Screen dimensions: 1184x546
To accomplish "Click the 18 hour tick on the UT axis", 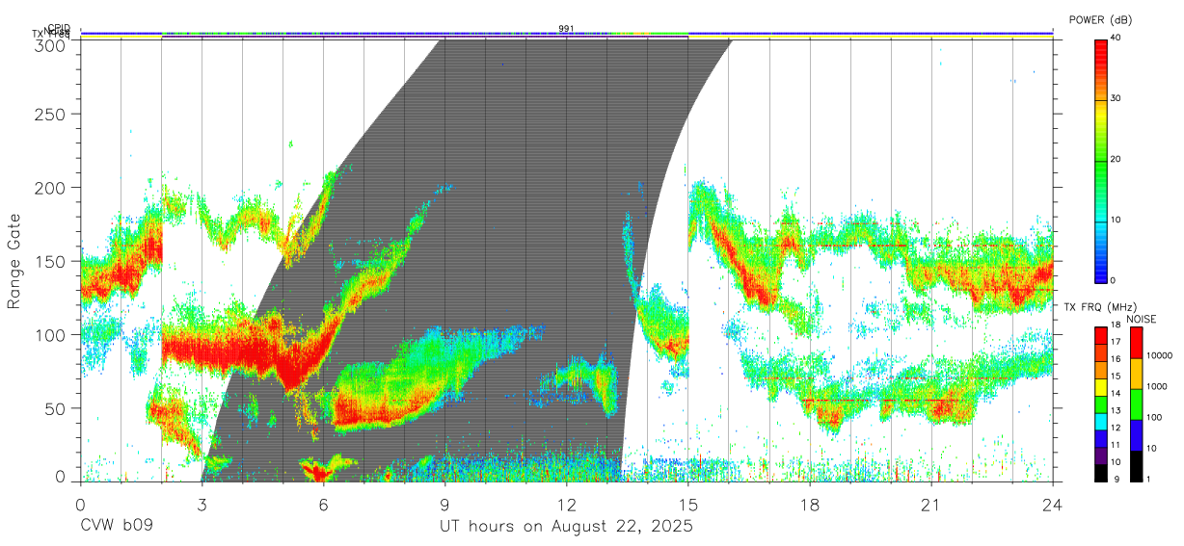I will tap(809, 504).
